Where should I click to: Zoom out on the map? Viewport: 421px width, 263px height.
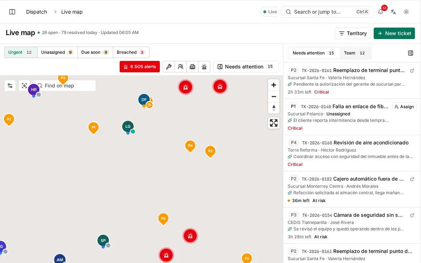(x=274, y=96)
